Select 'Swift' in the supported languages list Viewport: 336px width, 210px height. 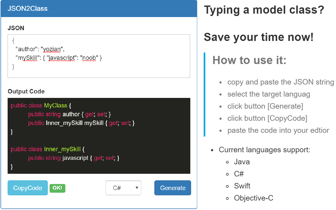click(x=242, y=186)
